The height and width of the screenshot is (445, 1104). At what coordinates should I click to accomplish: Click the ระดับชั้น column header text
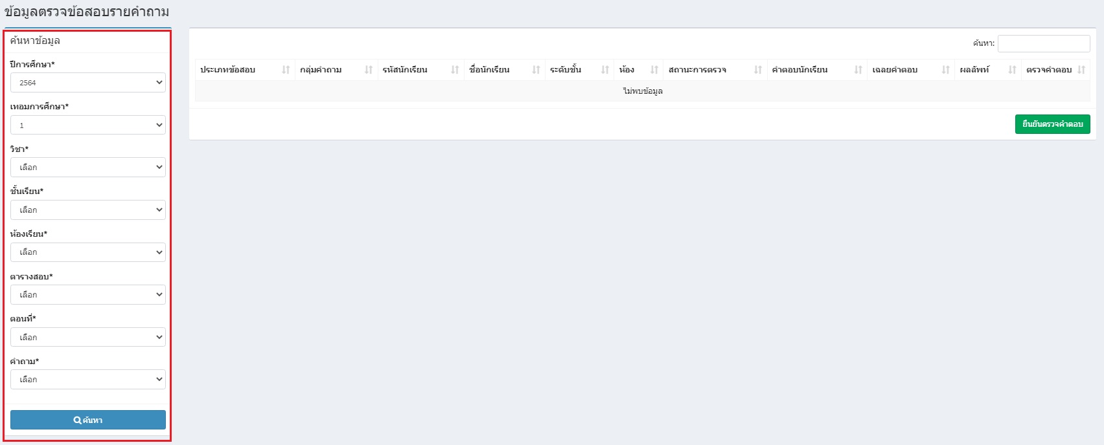[x=566, y=70]
